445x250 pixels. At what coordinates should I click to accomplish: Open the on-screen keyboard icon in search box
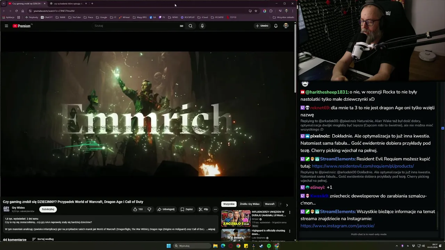tap(181, 26)
